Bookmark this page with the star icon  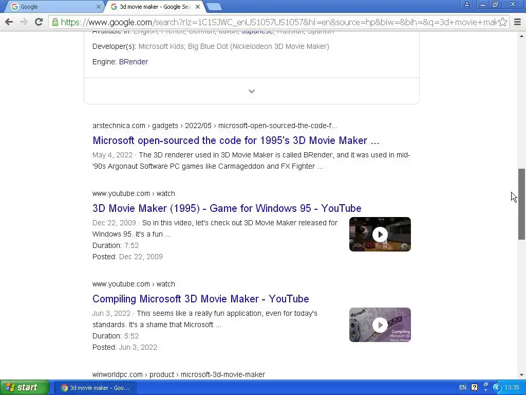tap(502, 22)
